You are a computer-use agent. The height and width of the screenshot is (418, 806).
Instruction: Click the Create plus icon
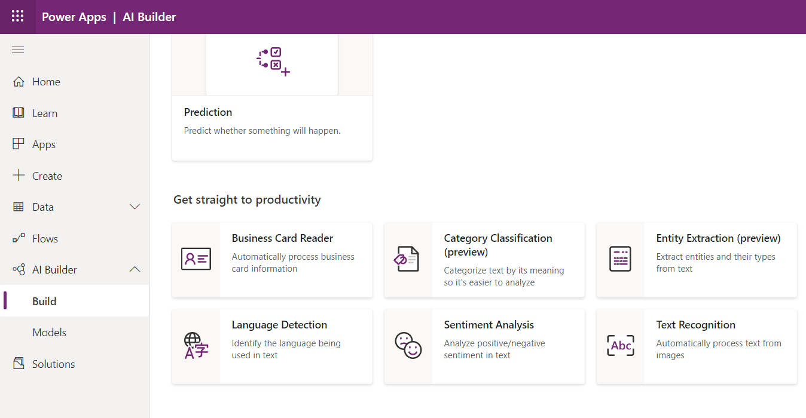[x=19, y=175]
